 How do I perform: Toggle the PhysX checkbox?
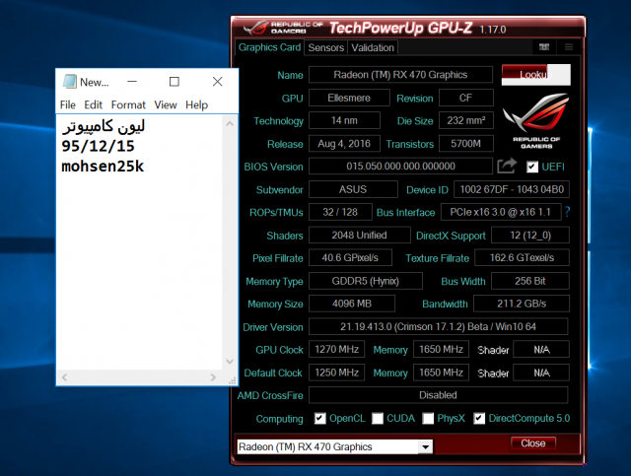(x=428, y=418)
